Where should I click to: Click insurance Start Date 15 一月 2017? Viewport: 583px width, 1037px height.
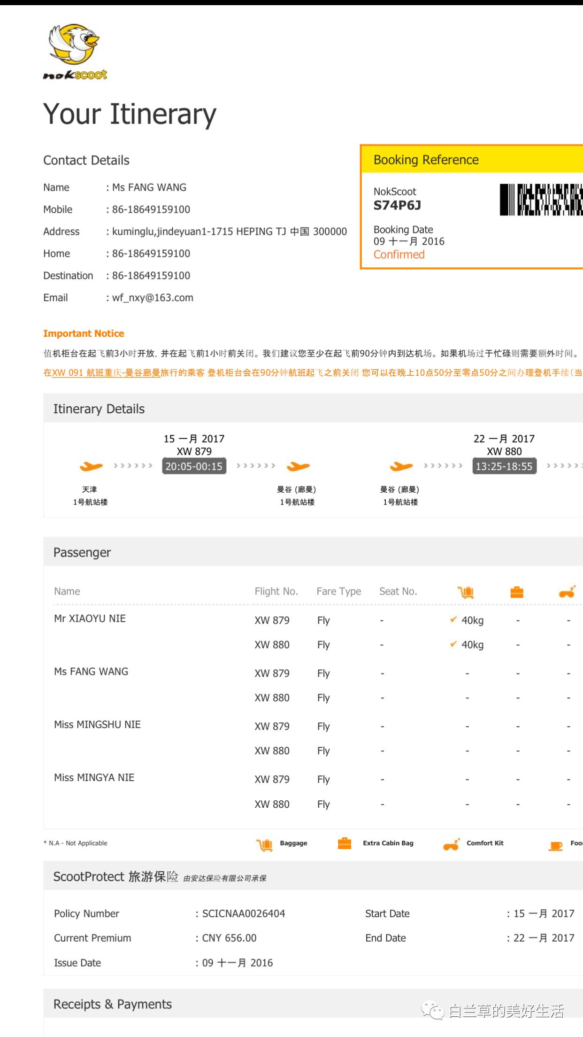pyautogui.click(x=544, y=913)
